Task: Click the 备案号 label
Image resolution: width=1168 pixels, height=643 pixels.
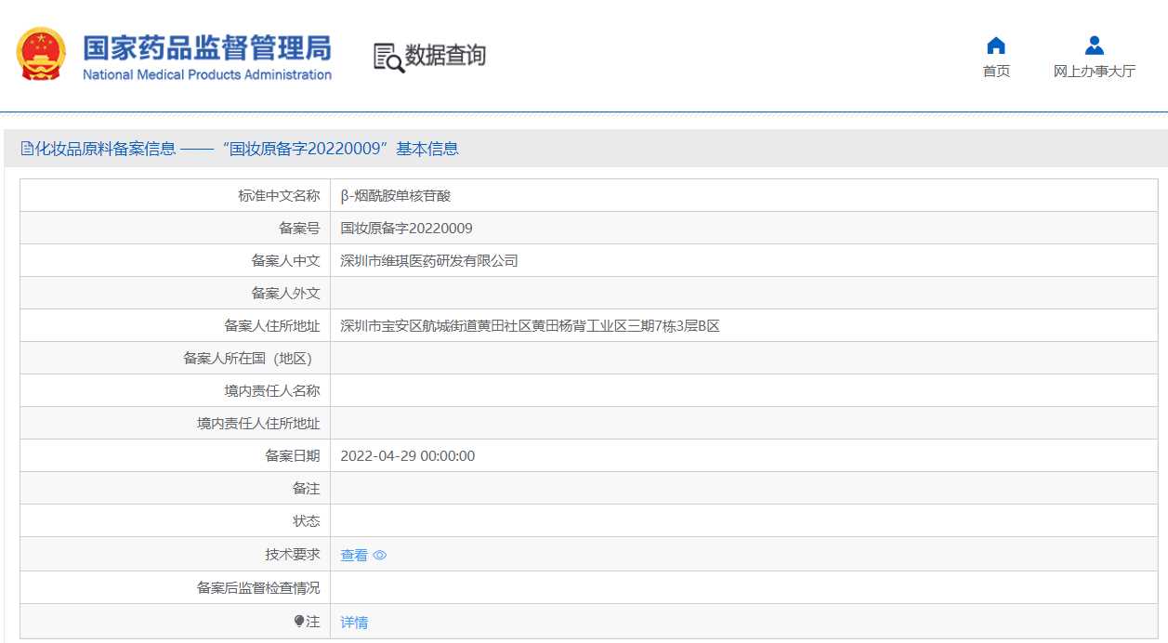Action: (299, 229)
